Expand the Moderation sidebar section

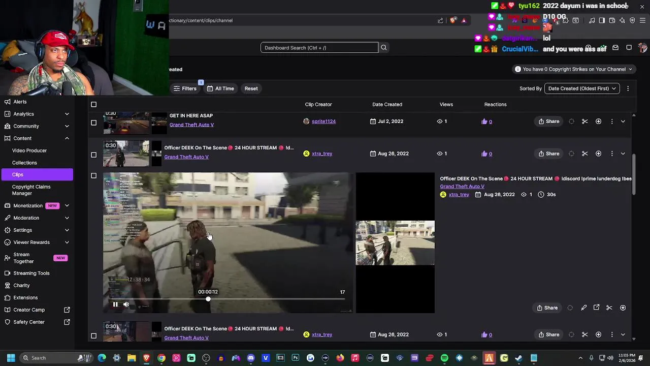coord(67,218)
